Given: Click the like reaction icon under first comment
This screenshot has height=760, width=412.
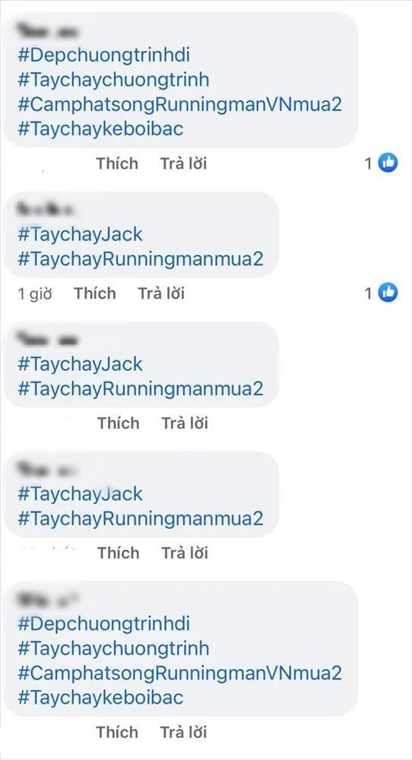Looking at the screenshot, I should (x=388, y=163).
